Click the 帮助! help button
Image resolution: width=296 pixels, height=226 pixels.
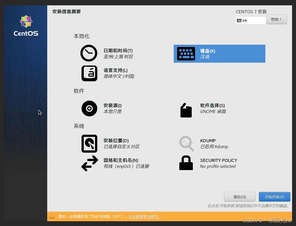coord(276,19)
